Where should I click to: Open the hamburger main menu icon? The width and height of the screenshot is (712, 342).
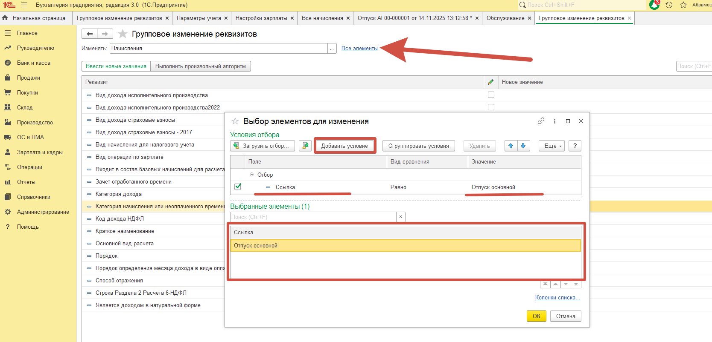tap(24, 5)
